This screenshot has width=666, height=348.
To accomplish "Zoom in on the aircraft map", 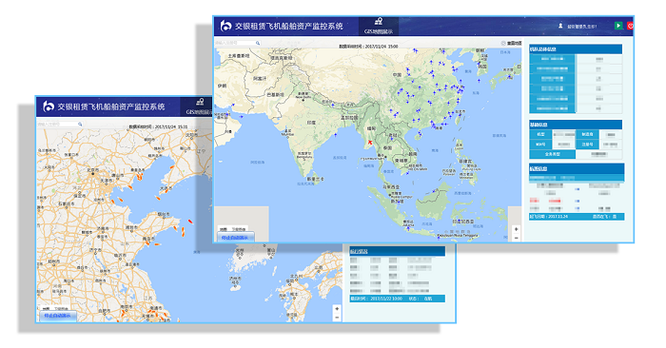I will (516, 229).
